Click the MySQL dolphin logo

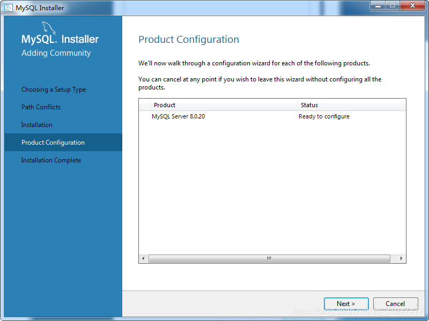(49, 28)
